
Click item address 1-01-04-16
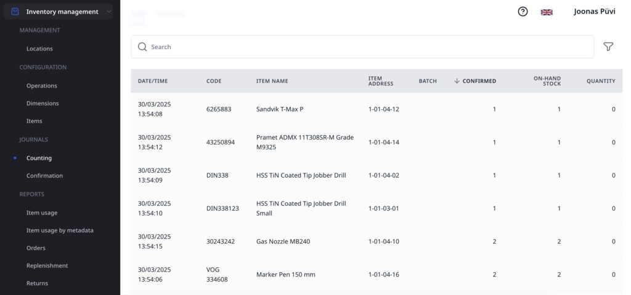click(x=383, y=275)
